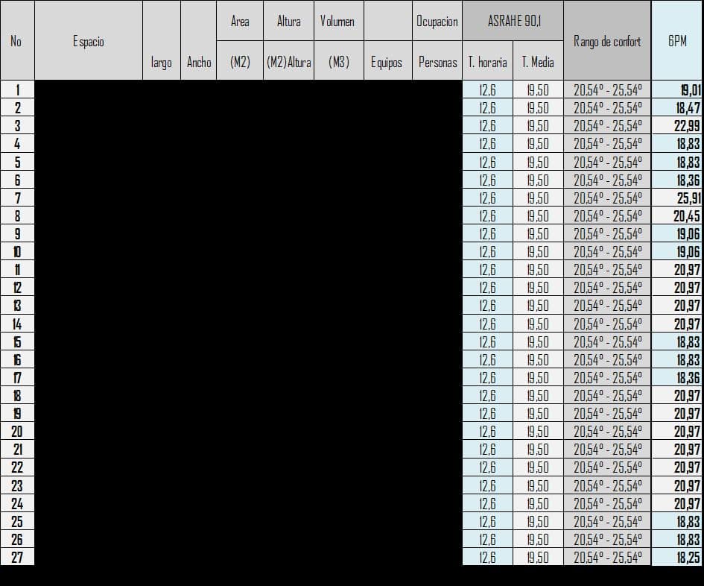
Task: Select 6PM value 22,99 in row 3
Action: coord(677,126)
